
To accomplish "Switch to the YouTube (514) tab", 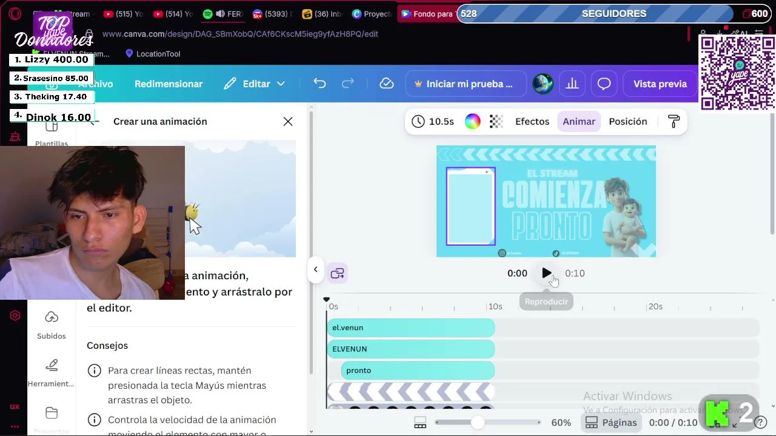I will click(x=172, y=13).
